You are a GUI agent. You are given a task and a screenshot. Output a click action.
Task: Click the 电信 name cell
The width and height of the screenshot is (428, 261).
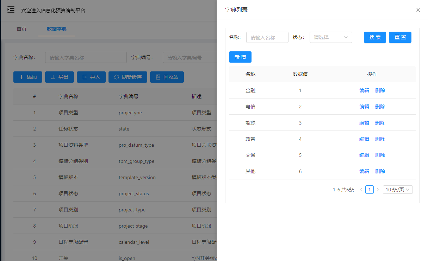point(250,107)
